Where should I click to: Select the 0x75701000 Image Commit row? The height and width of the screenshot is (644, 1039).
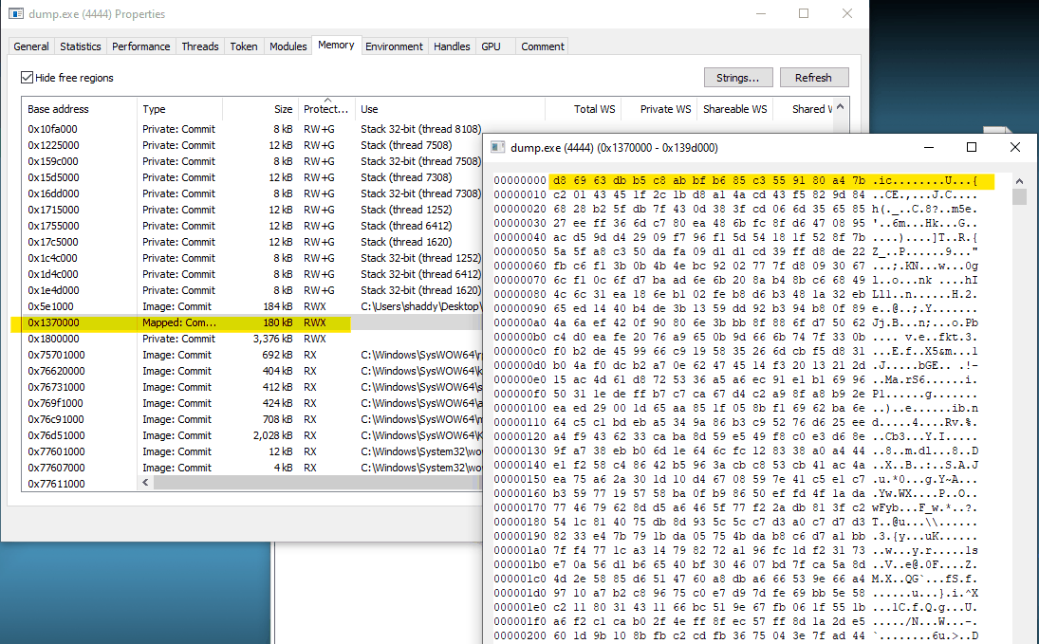pyautogui.click(x=251, y=355)
